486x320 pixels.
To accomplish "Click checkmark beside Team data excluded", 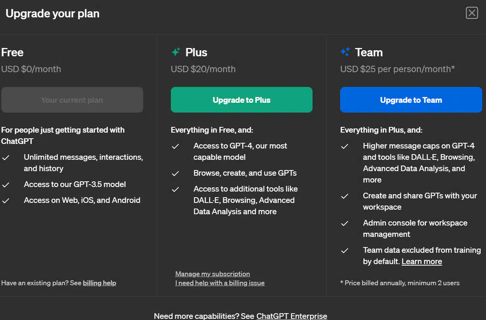I will (345, 250).
